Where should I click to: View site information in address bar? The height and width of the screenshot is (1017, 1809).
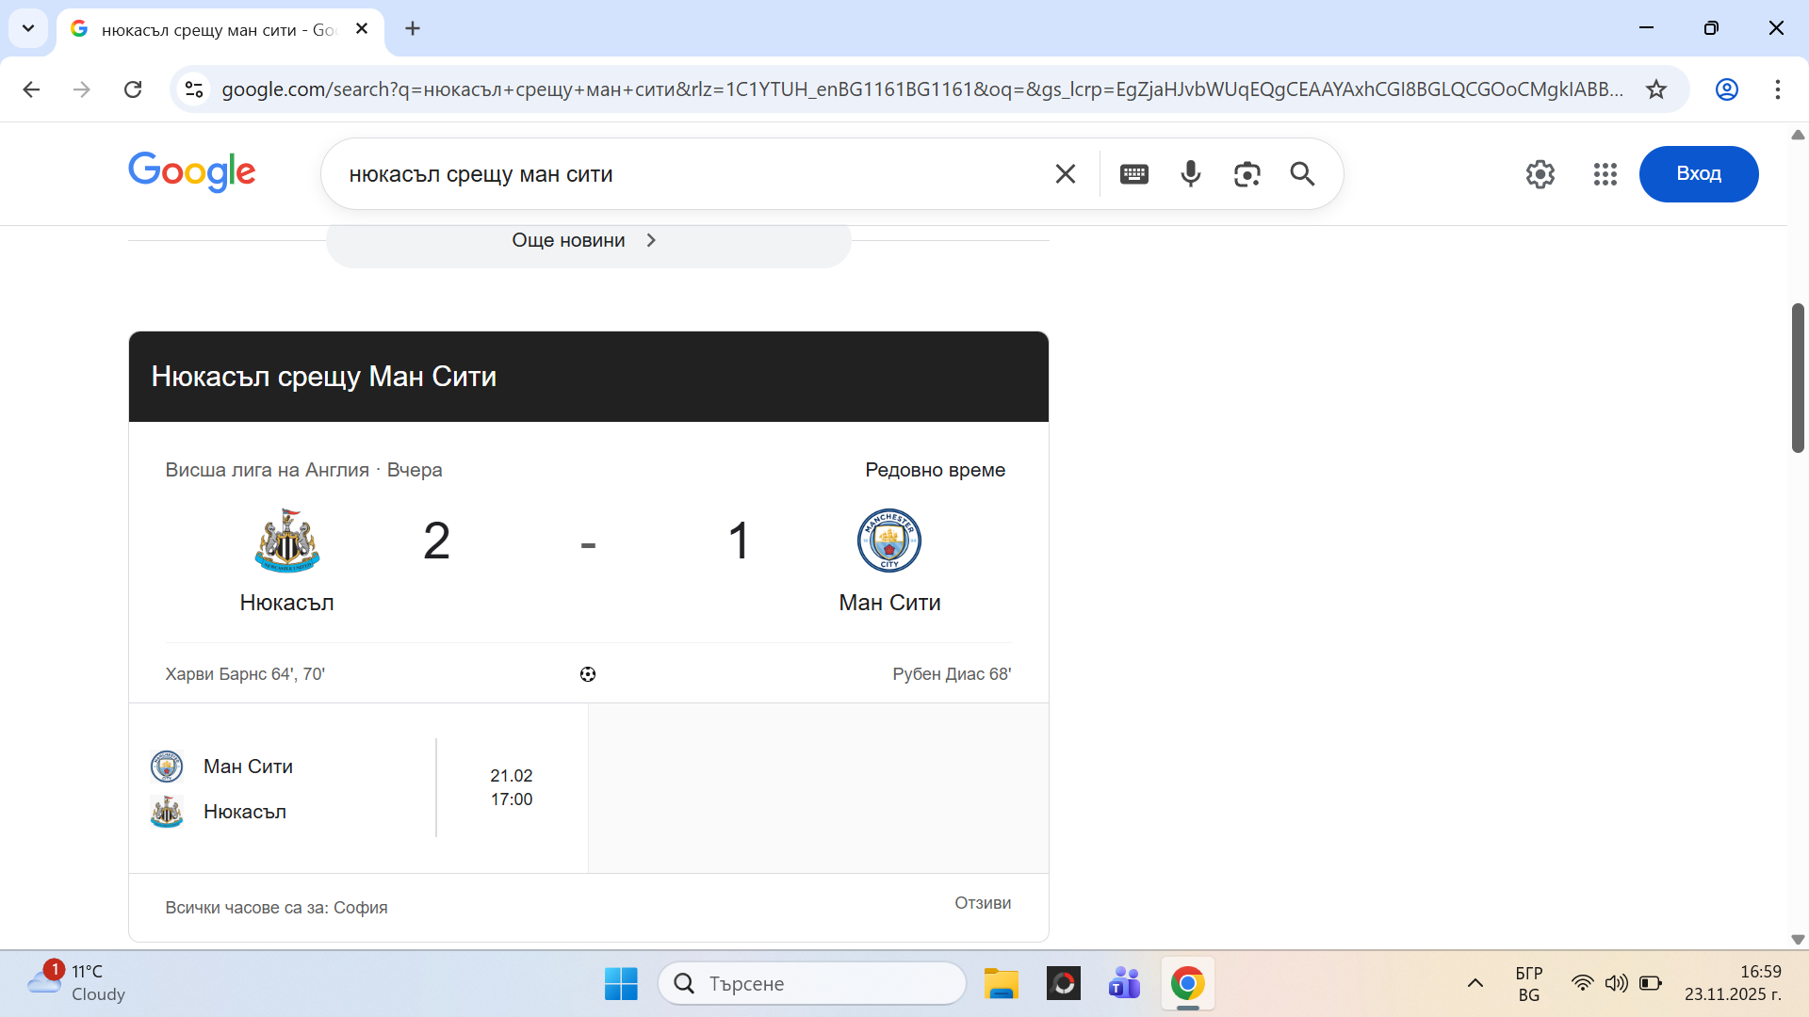point(194,89)
